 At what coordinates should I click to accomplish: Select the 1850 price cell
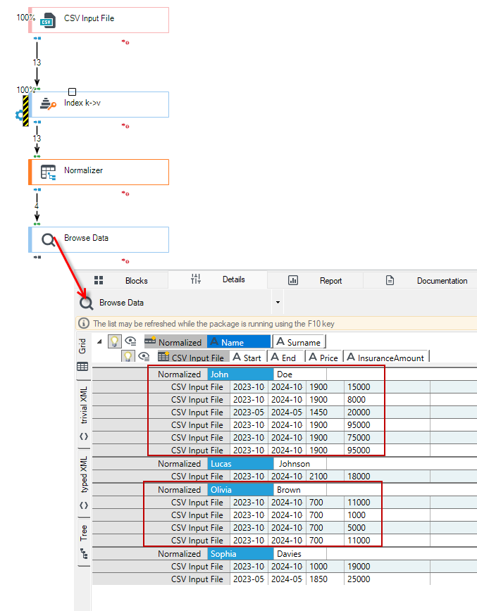point(326,579)
